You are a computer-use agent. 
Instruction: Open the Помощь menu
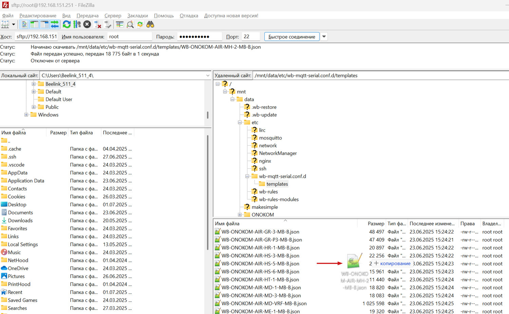point(164,16)
